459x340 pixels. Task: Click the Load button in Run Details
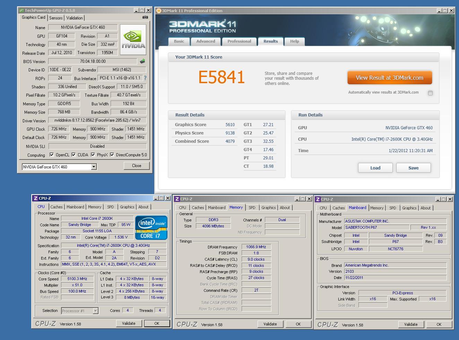coord(375,168)
